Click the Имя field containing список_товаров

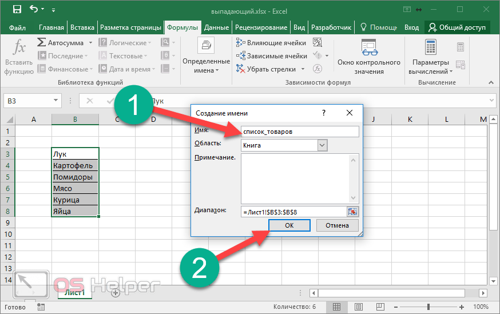tap(299, 132)
